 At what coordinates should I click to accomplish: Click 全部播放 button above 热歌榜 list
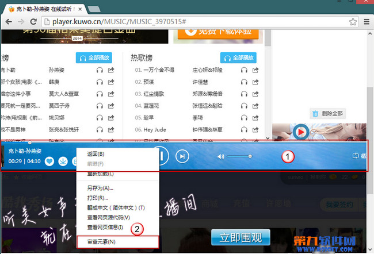pos(238,57)
